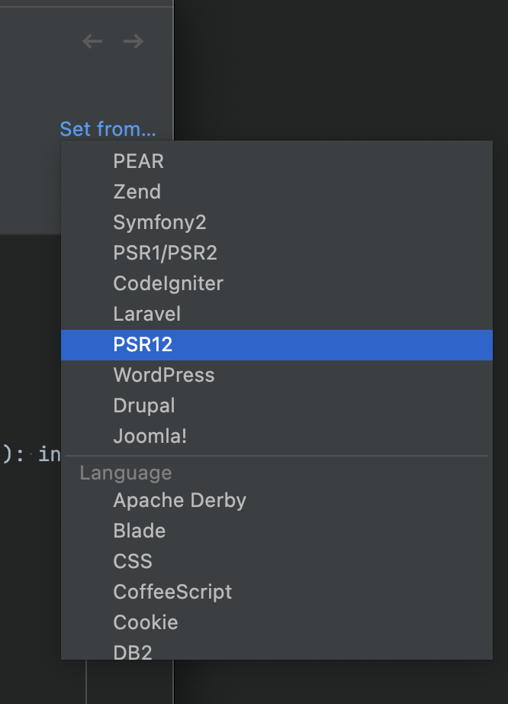Select the Laravel style entry
This screenshot has width=508, height=704.
coord(146,314)
